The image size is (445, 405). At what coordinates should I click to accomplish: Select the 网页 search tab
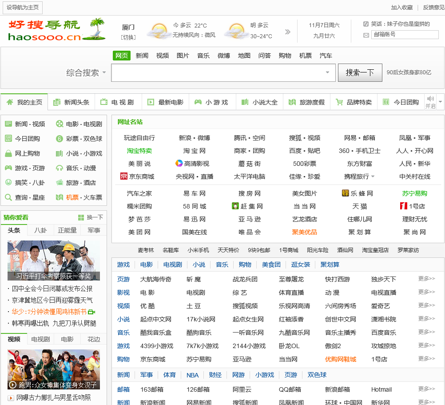(x=122, y=56)
